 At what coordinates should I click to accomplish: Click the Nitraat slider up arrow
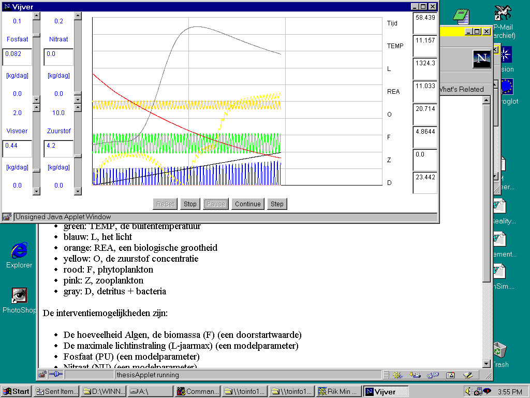tap(78, 16)
